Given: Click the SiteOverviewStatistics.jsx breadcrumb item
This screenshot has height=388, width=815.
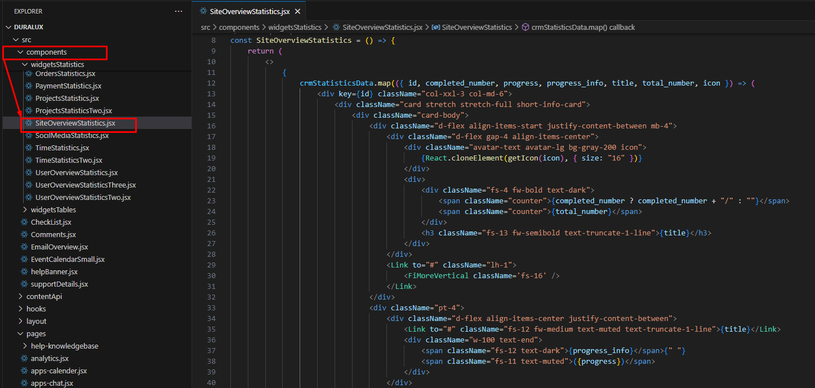Looking at the screenshot, I should (x=382, y=27).
